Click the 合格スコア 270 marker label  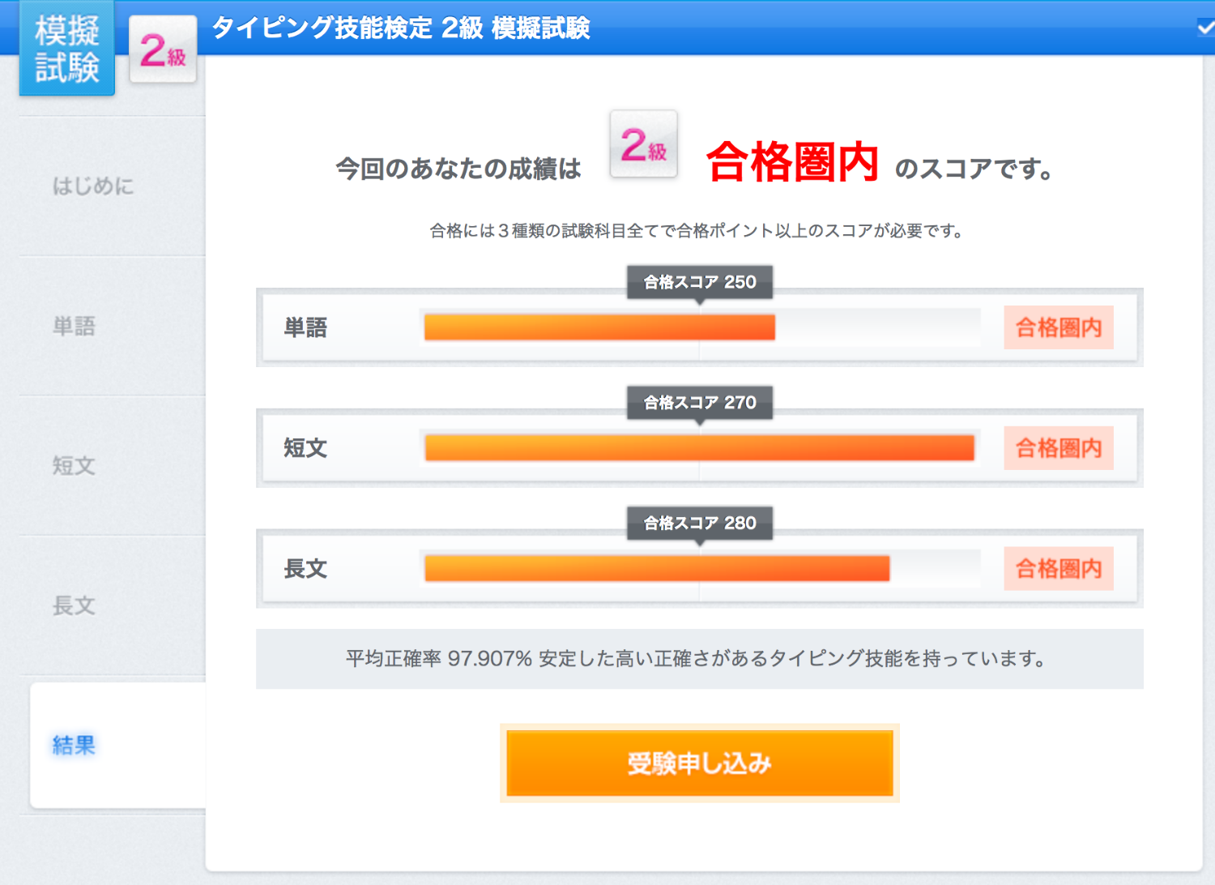[x=700, y=403]
